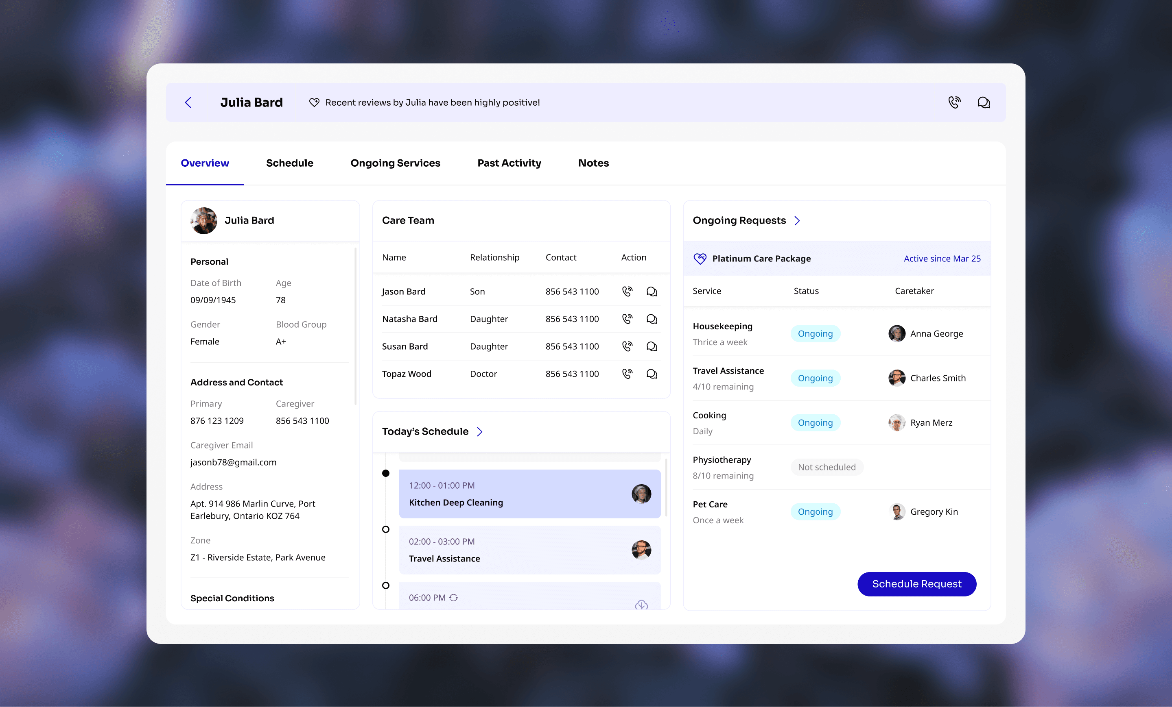Go to the Past Activity tab
The image size is (1172, 707).
[x=509, y=163]
